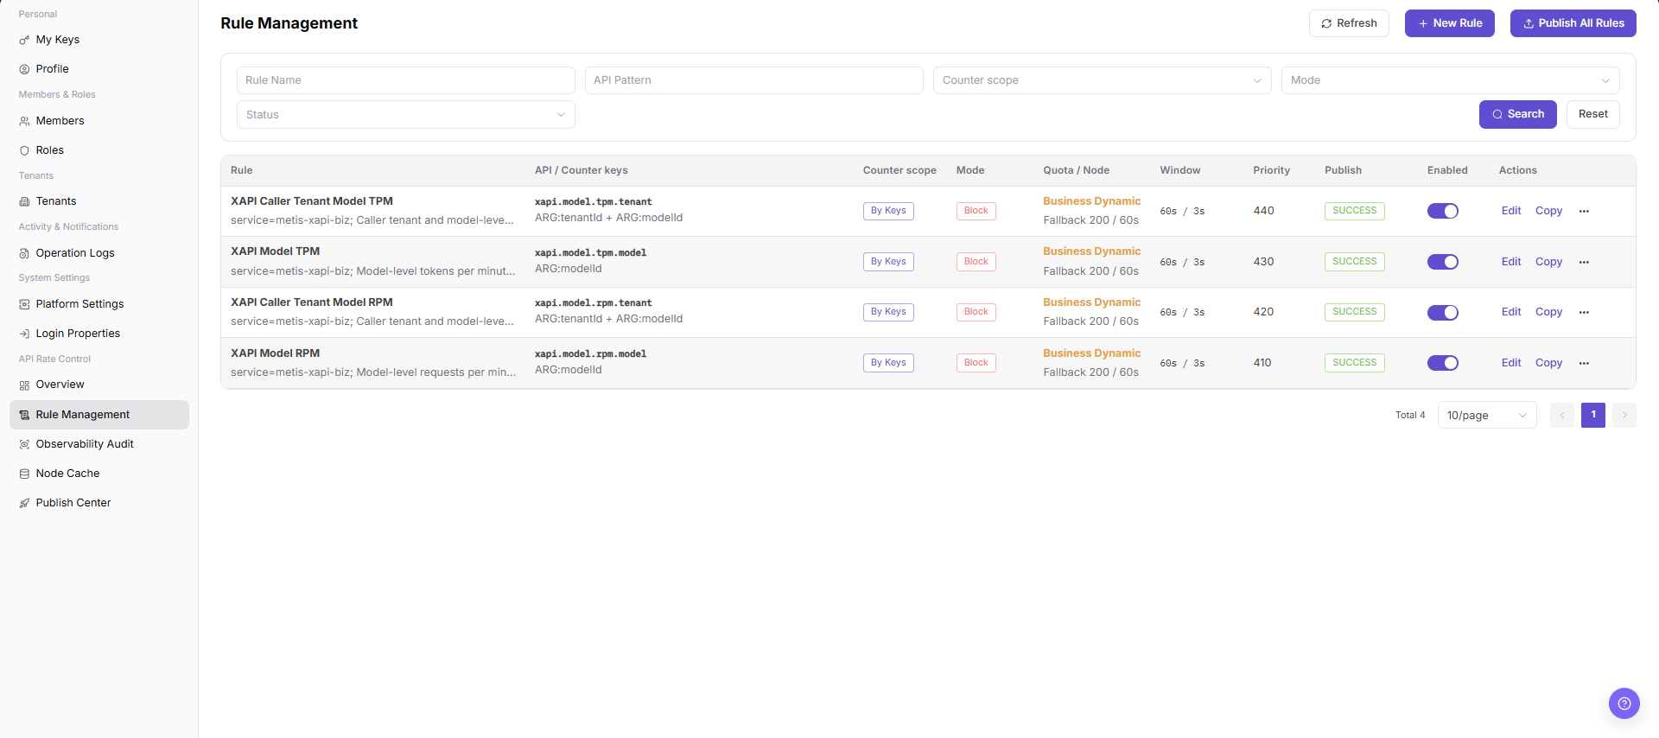
Task: Switch to Publish Center
Action: [x=99, y=503]
